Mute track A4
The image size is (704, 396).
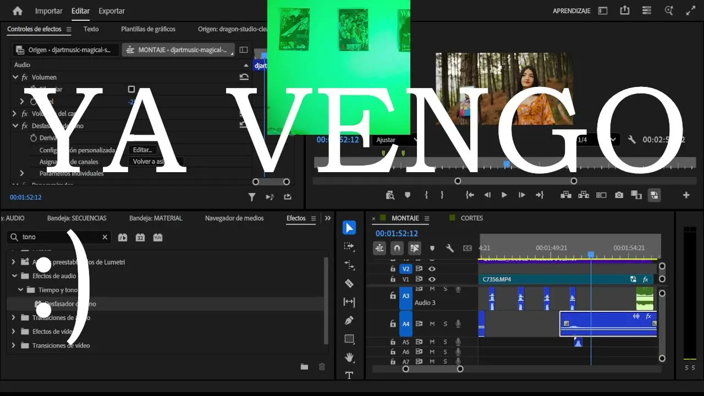[432, 324]
